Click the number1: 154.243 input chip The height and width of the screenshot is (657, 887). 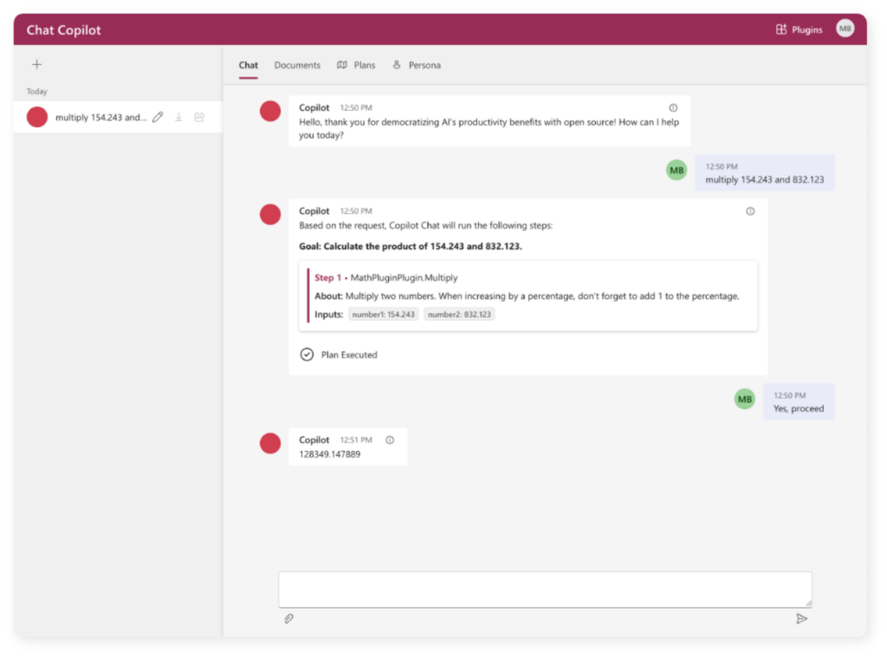pos(384,314)
